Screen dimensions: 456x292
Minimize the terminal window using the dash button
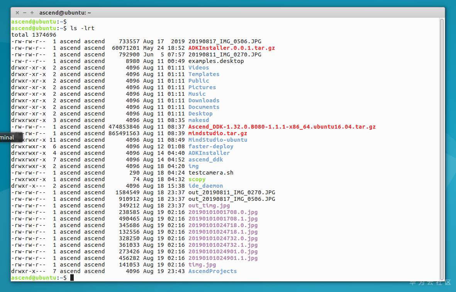25,13
